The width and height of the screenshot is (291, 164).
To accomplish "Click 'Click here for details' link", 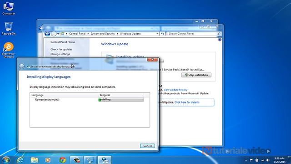I will [x=187, y=102].
